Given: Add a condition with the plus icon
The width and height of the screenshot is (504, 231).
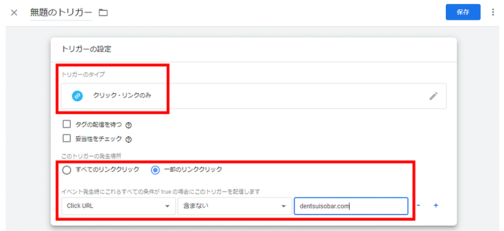Looking at the screenshot, I should [435, 205].
